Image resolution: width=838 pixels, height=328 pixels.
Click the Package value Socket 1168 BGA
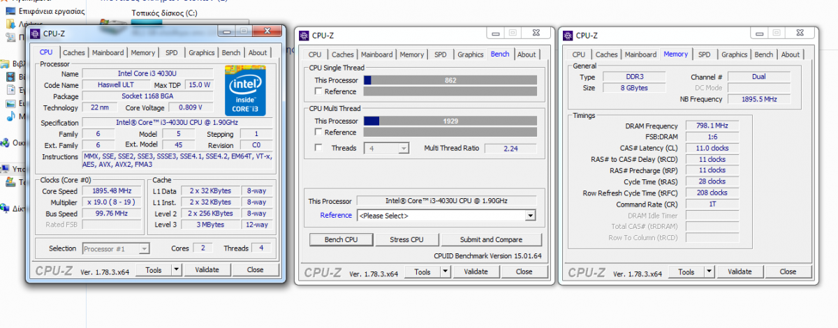147,96
